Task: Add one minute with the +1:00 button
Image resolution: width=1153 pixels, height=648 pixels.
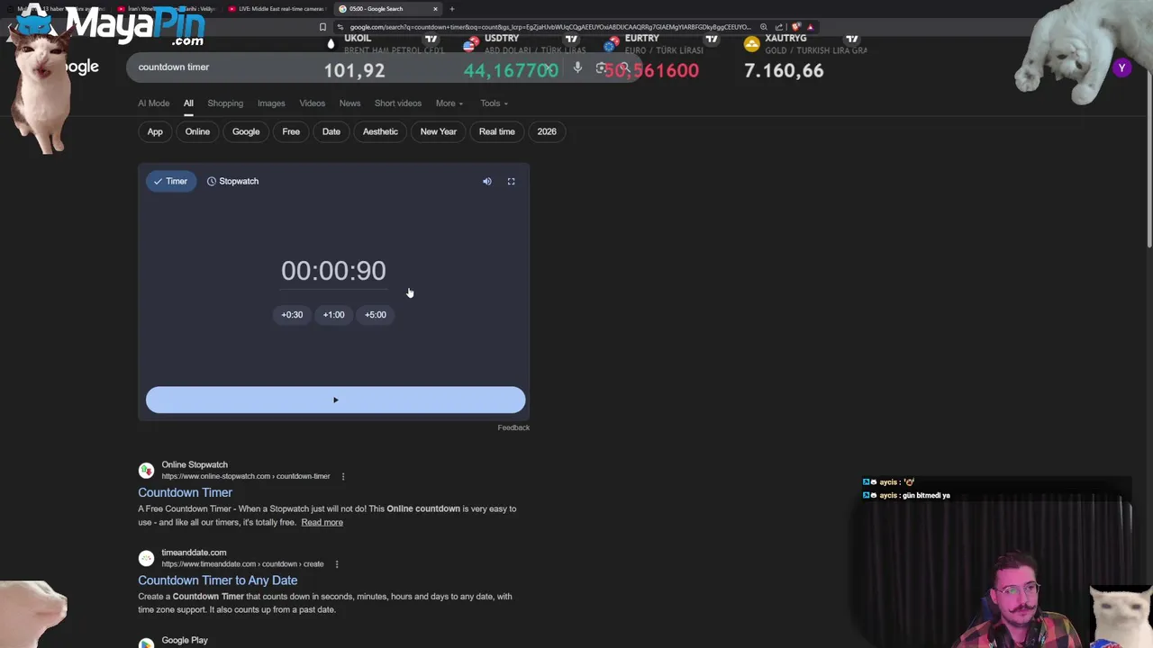Action: tap(333, 315)
